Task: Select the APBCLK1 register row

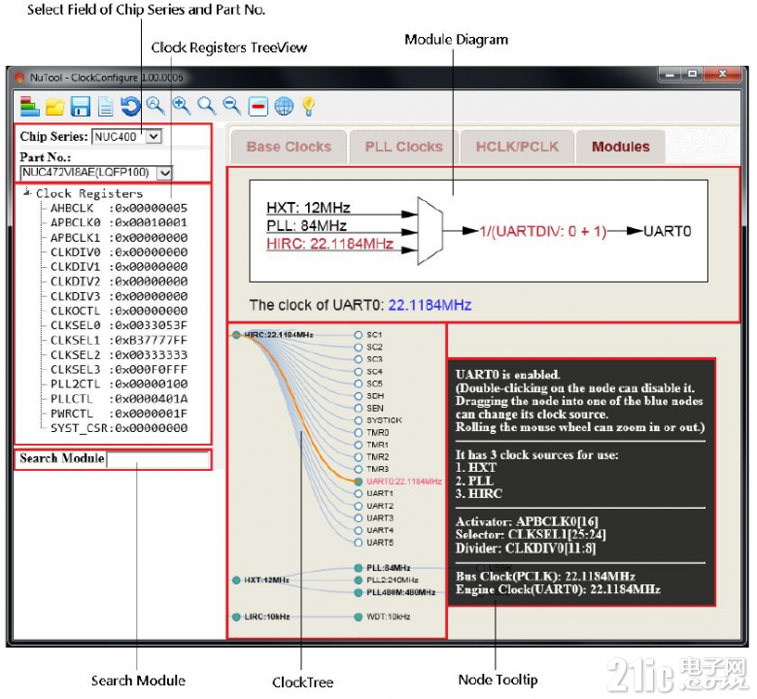Action: point(119,237)
